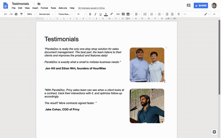
Task: Toggle Underline formatting
Action: [101, 14]
